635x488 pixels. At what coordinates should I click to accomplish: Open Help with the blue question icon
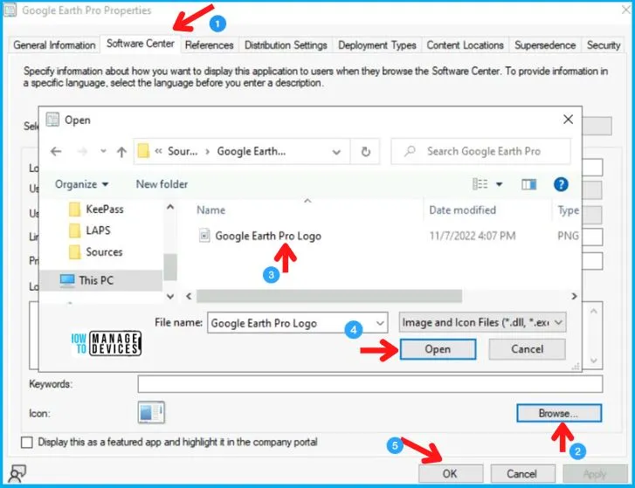(561, 184)
